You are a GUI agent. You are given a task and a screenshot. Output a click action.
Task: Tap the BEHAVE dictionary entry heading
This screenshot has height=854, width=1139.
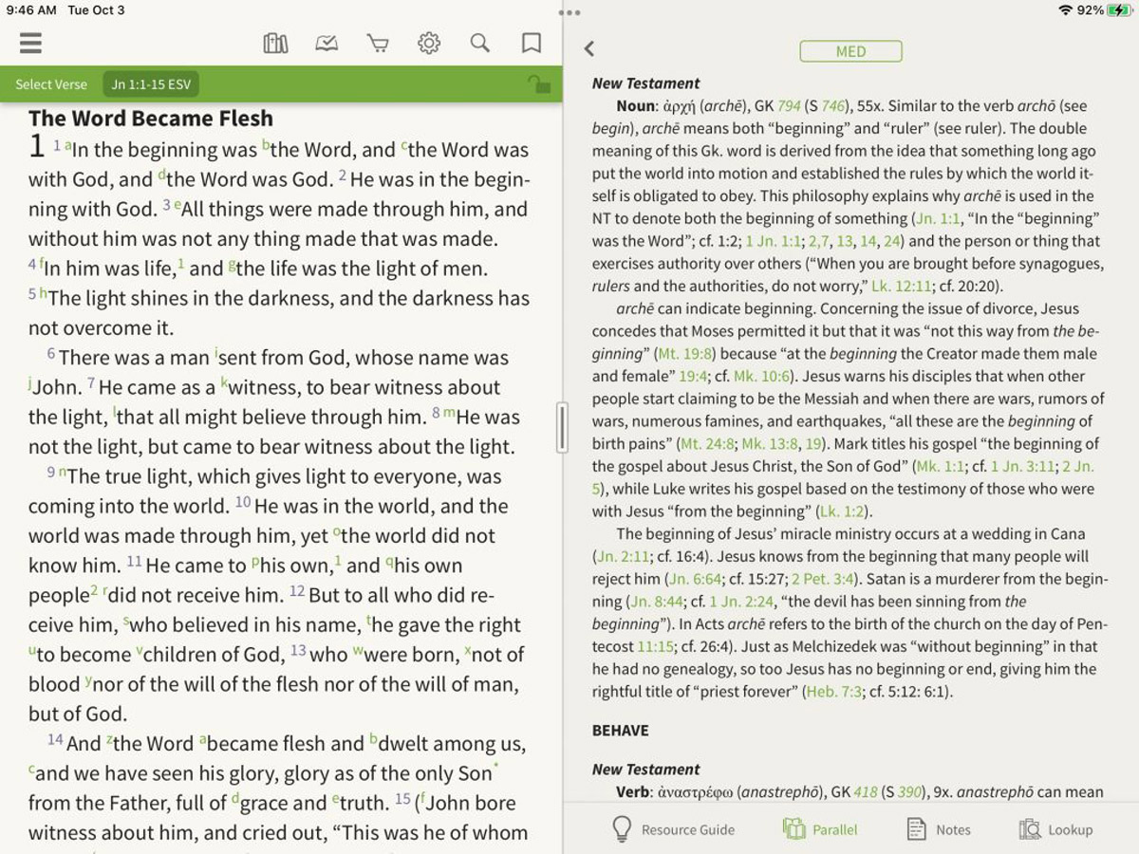click(x=621, y=731)
